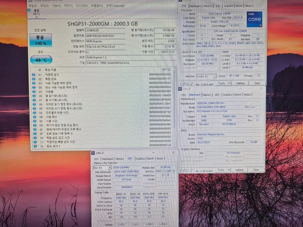
Task: Open About tab in the processor CPU-Z window
Action: pyautogui.click(x=248, y=6)
